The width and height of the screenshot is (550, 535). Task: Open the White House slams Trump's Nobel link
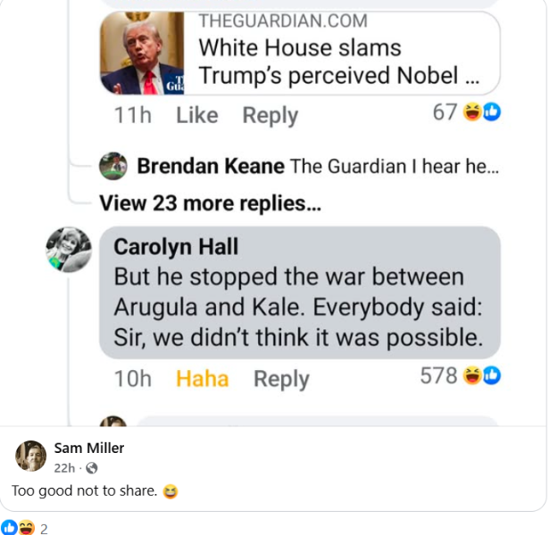click(x=338, y=62)
